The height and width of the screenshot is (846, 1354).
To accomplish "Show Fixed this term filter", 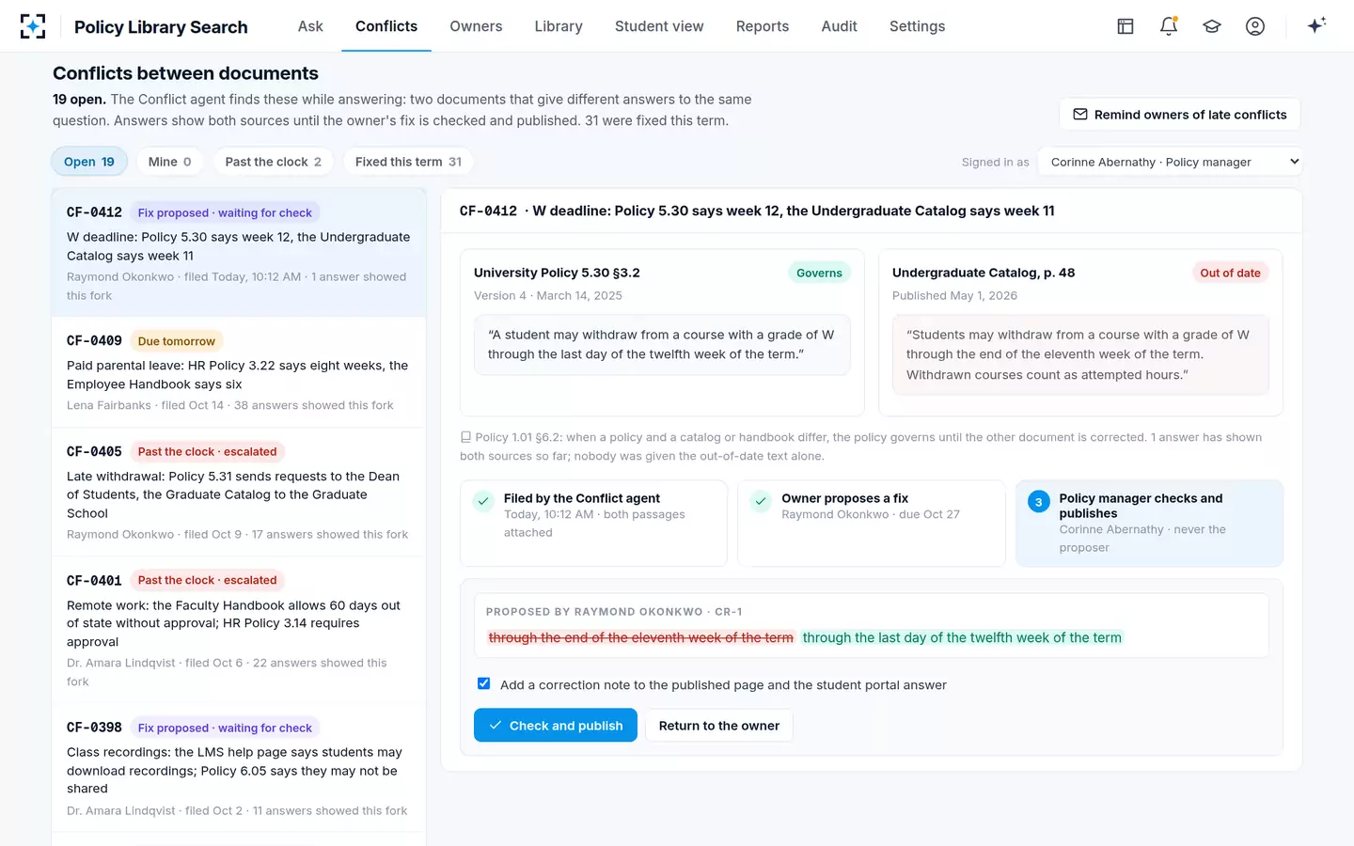I will [x=408, y=162].
